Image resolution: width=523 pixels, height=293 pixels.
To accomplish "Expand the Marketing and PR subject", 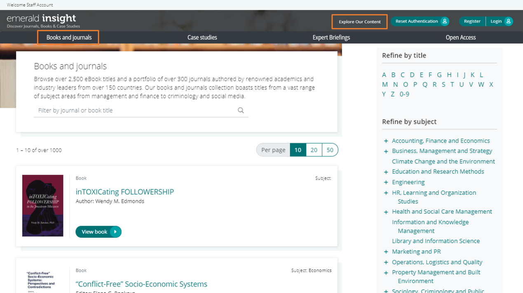I will (x=386, y=251).
